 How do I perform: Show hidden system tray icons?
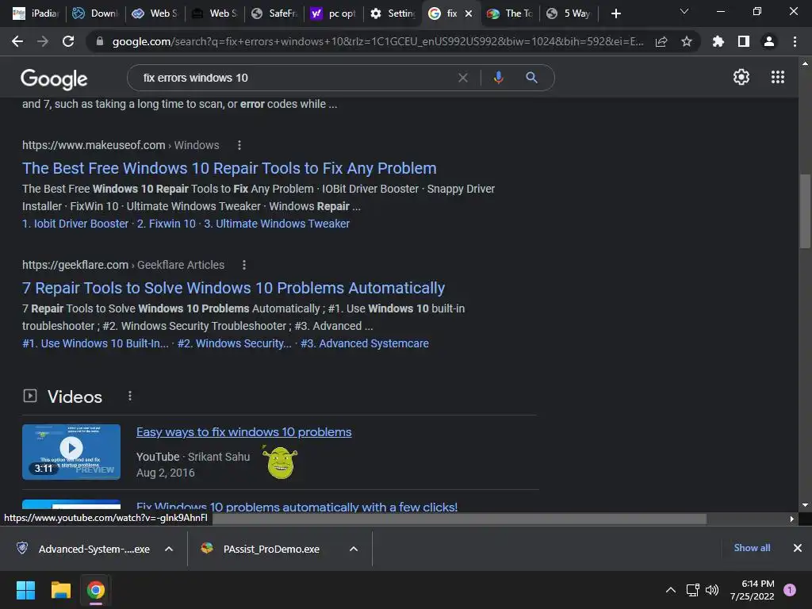(x=671, y=590)
